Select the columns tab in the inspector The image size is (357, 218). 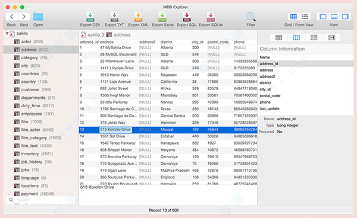coord(296,37)
